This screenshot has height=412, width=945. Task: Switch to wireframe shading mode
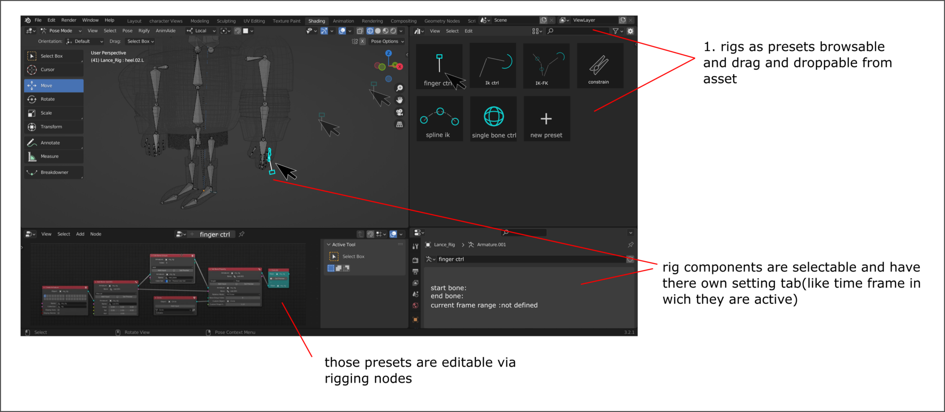(x=370, y=31)
